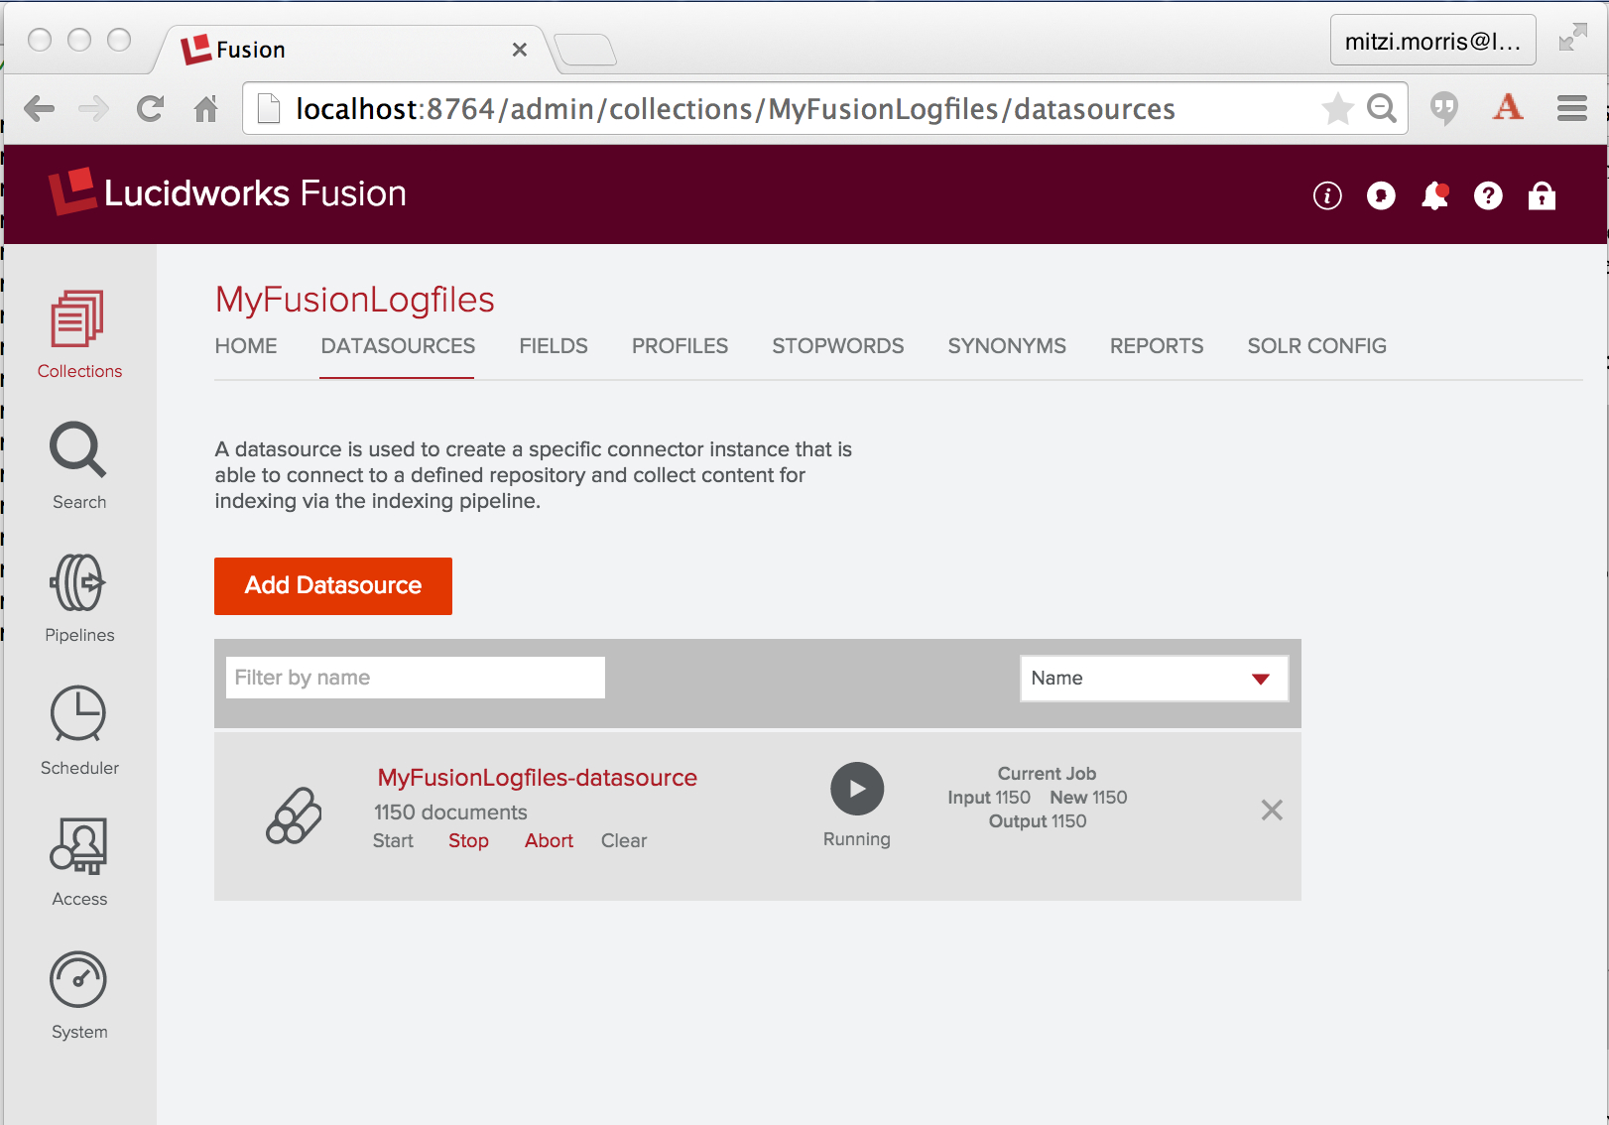
Task: Switch to the DATASOURCES tab
Action: (x=398, y=346)
